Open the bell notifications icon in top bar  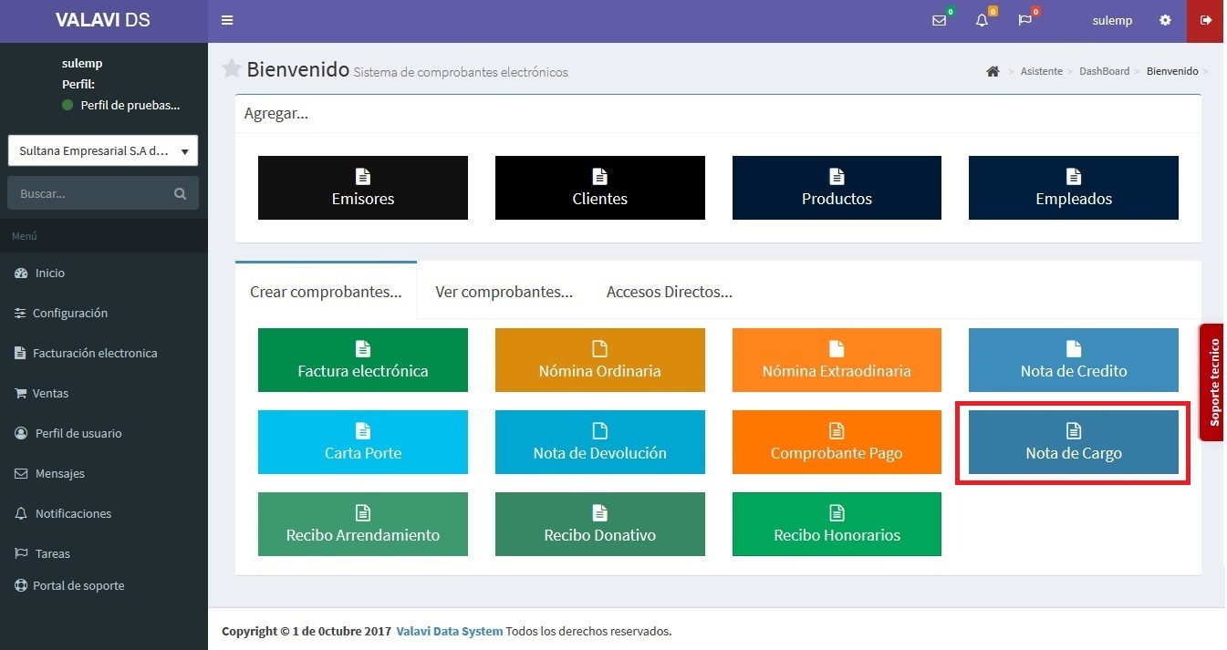pos(982,20)
